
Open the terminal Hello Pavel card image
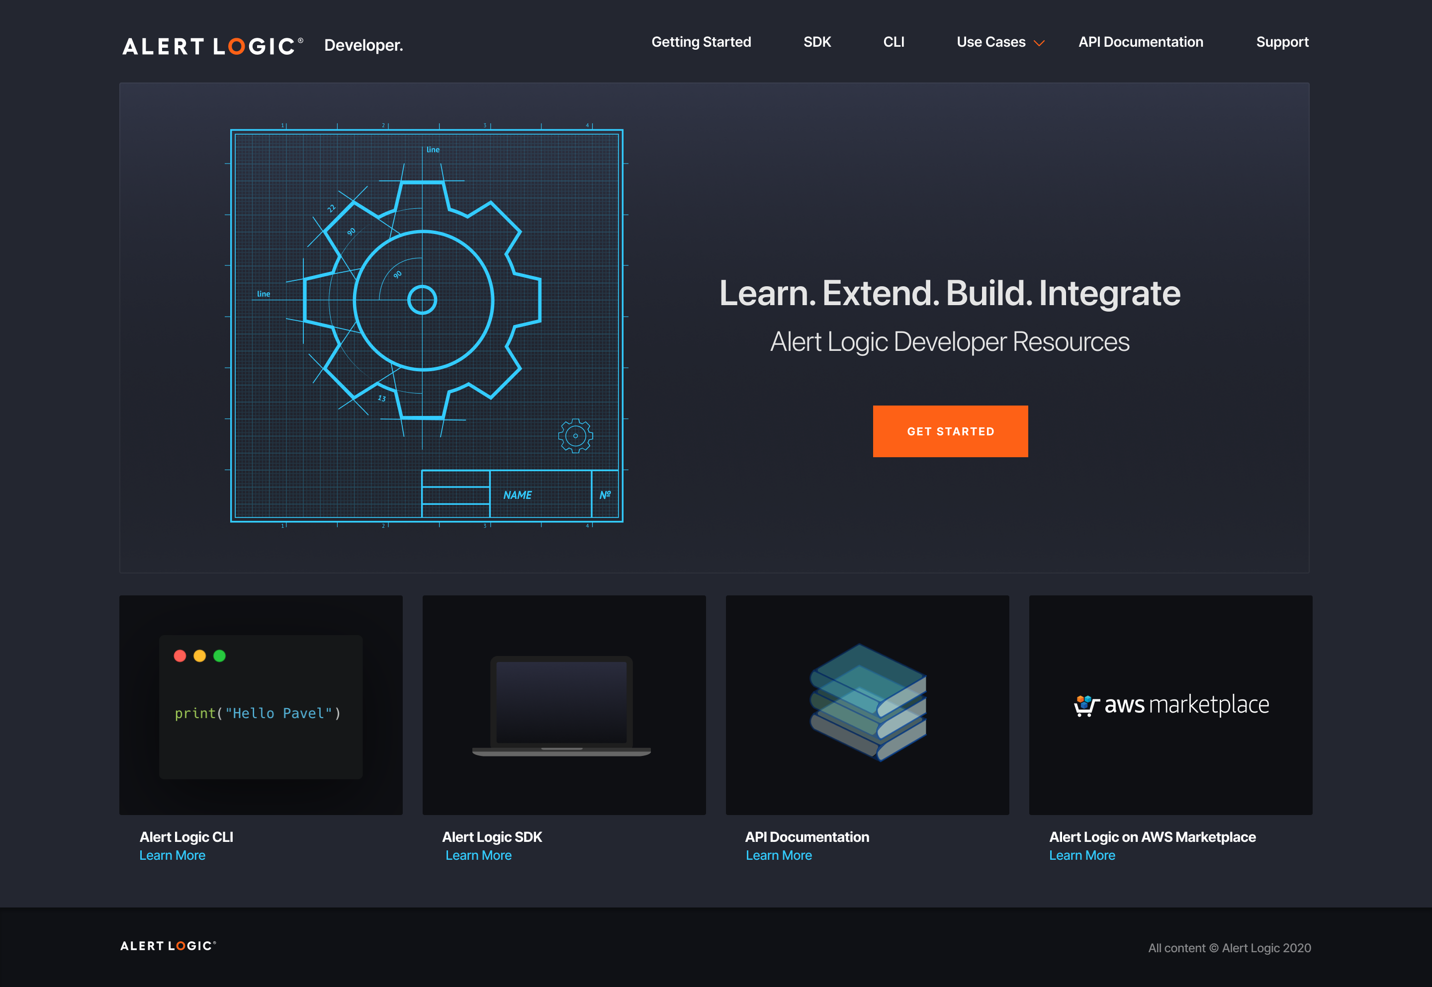261,705
